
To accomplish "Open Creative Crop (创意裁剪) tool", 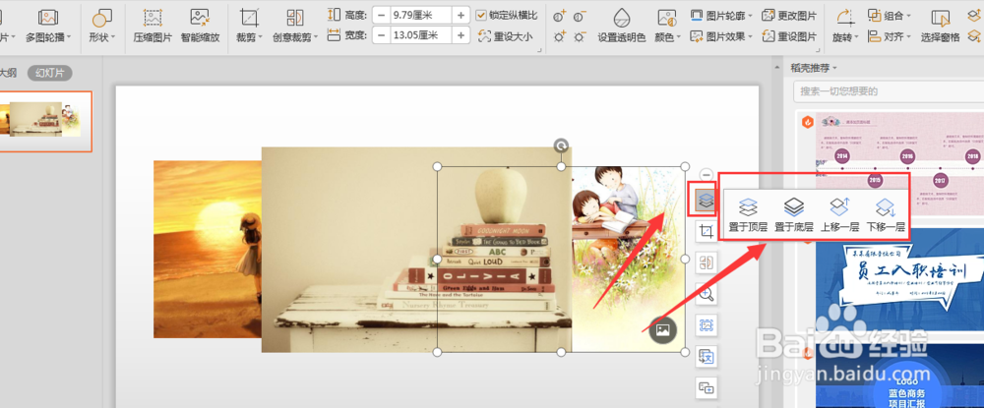I will click(295, 27).
